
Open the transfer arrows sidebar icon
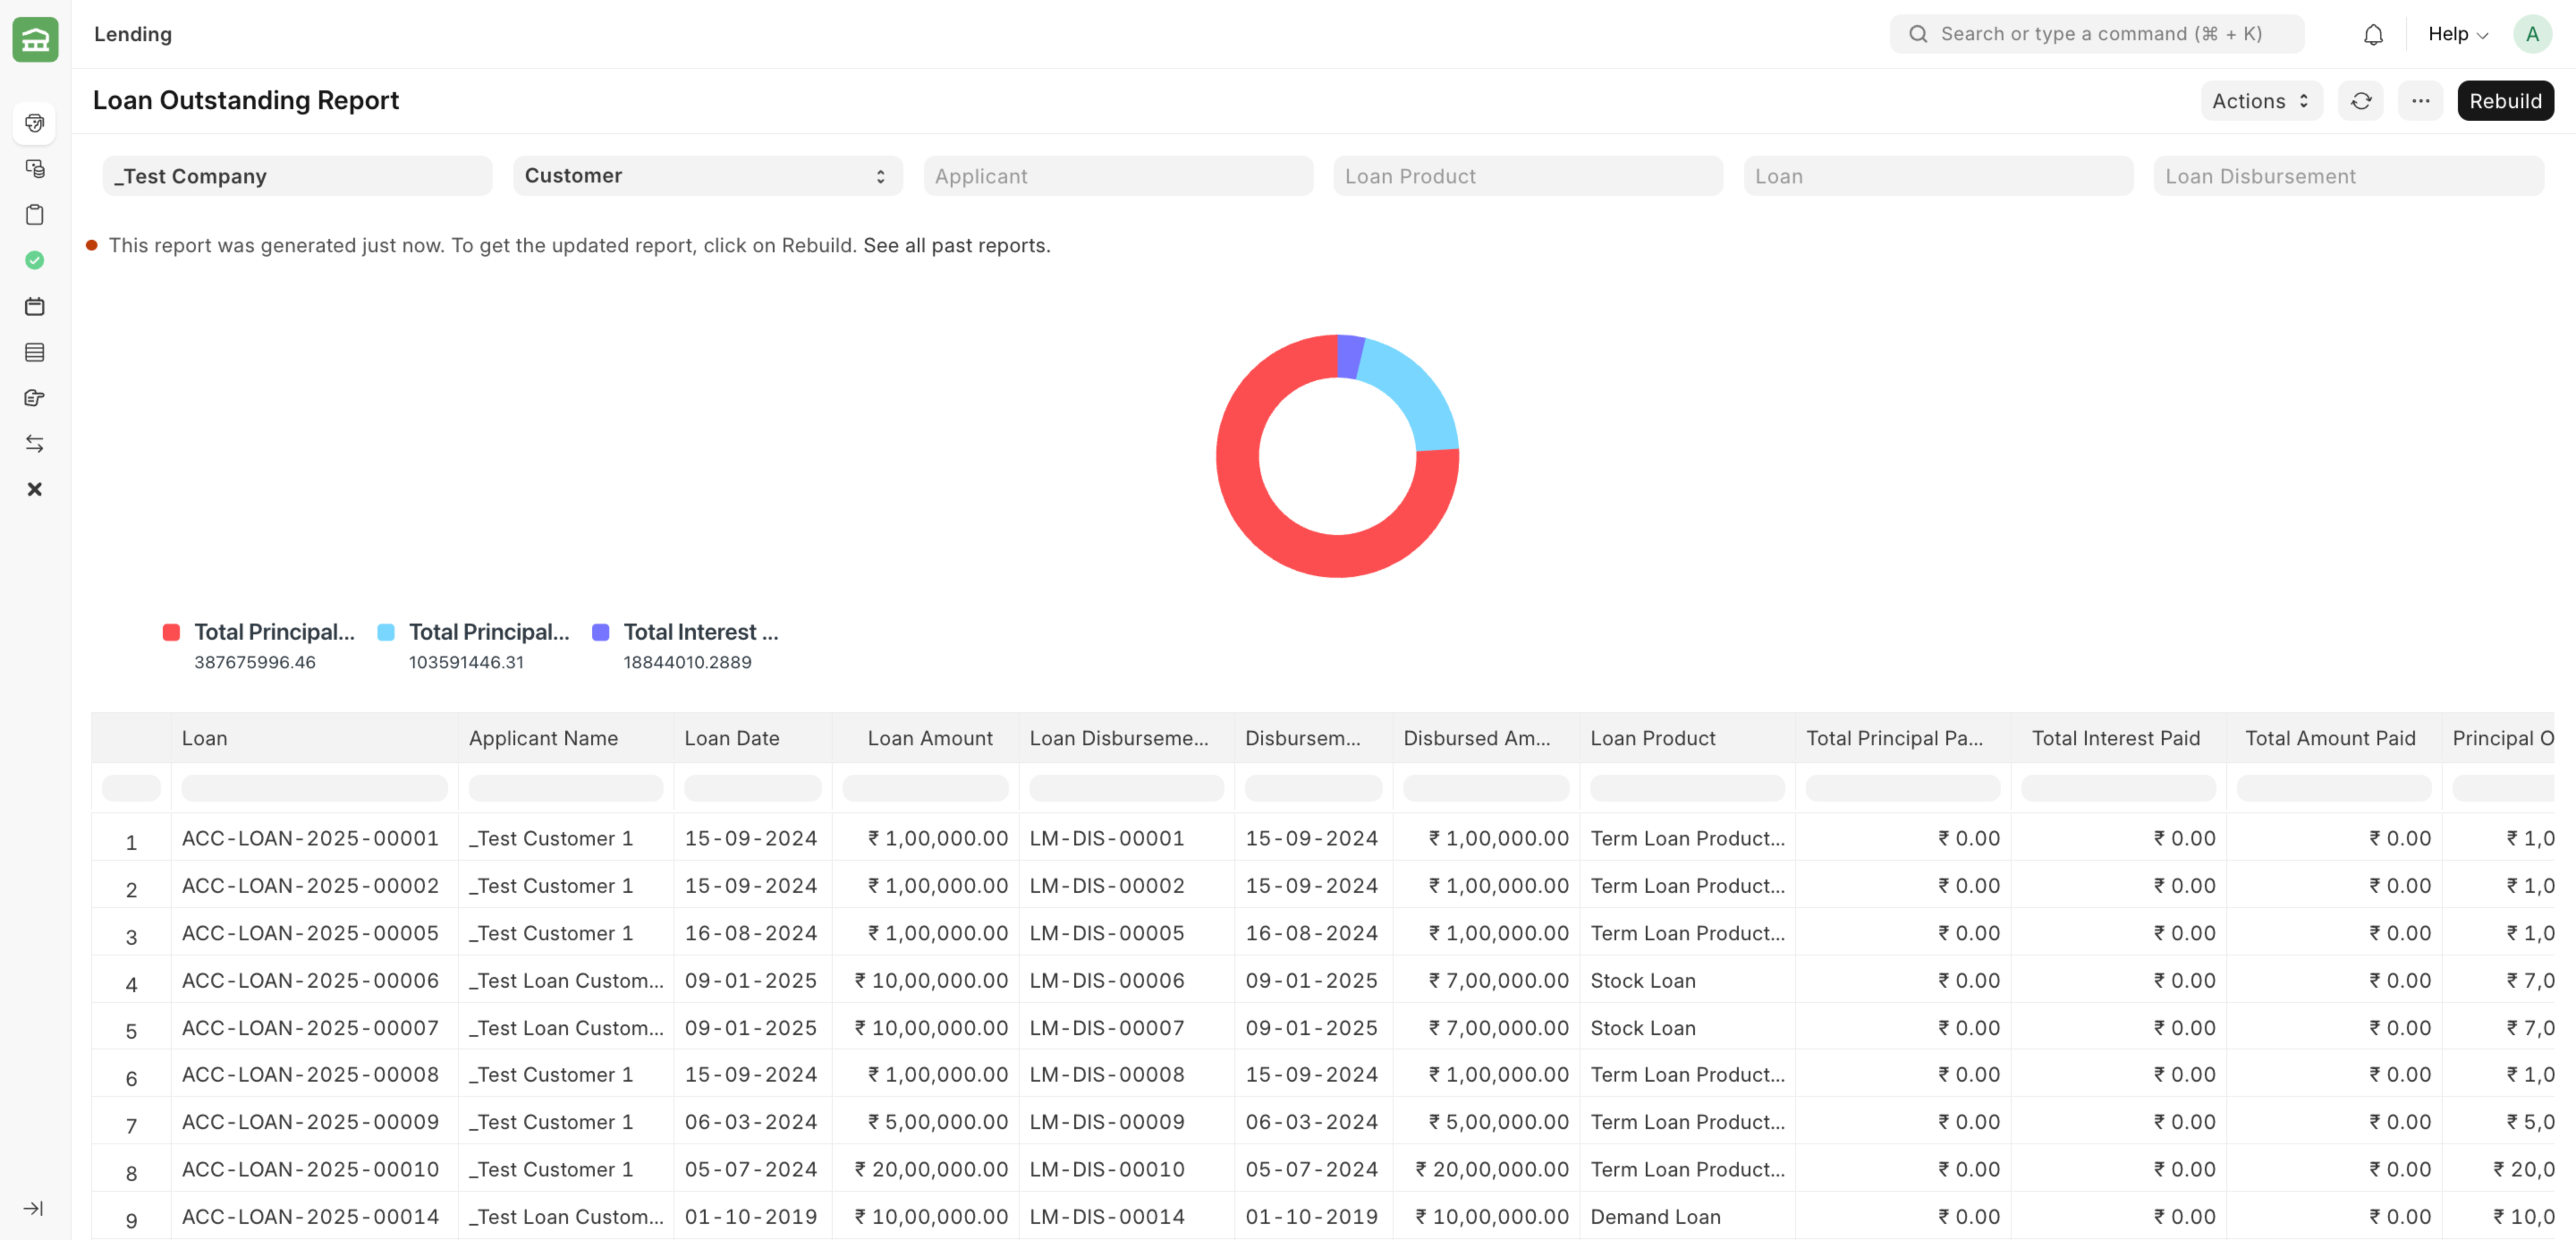click(35, 443)
